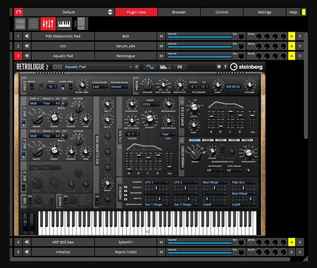Open Trigger Mode Normal dropdown
This screenshot has width=317, height=268.
[x=119, y=87]
